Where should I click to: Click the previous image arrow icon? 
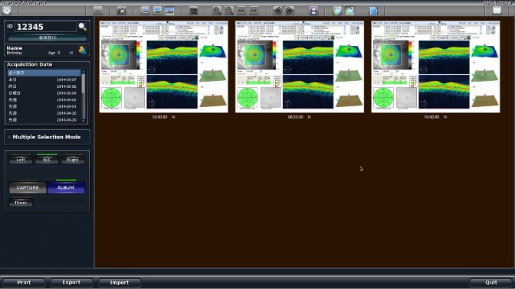pyautogui.click(x=277, y=11)
